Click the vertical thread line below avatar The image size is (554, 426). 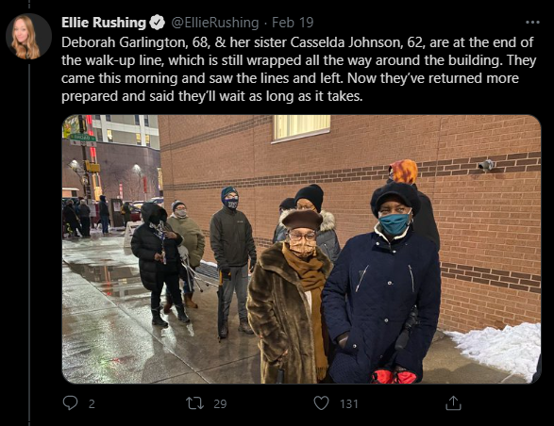[29, 245]
